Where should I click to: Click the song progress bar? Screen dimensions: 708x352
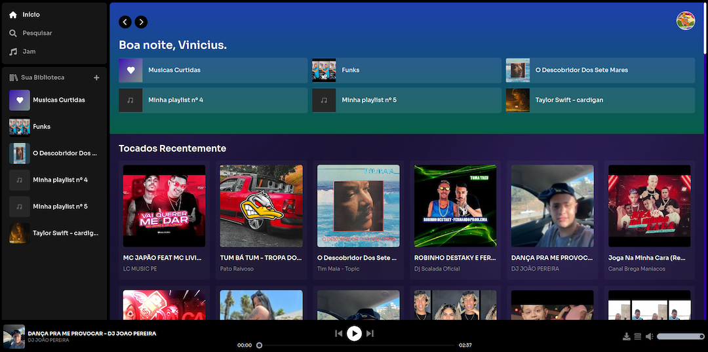356,345
